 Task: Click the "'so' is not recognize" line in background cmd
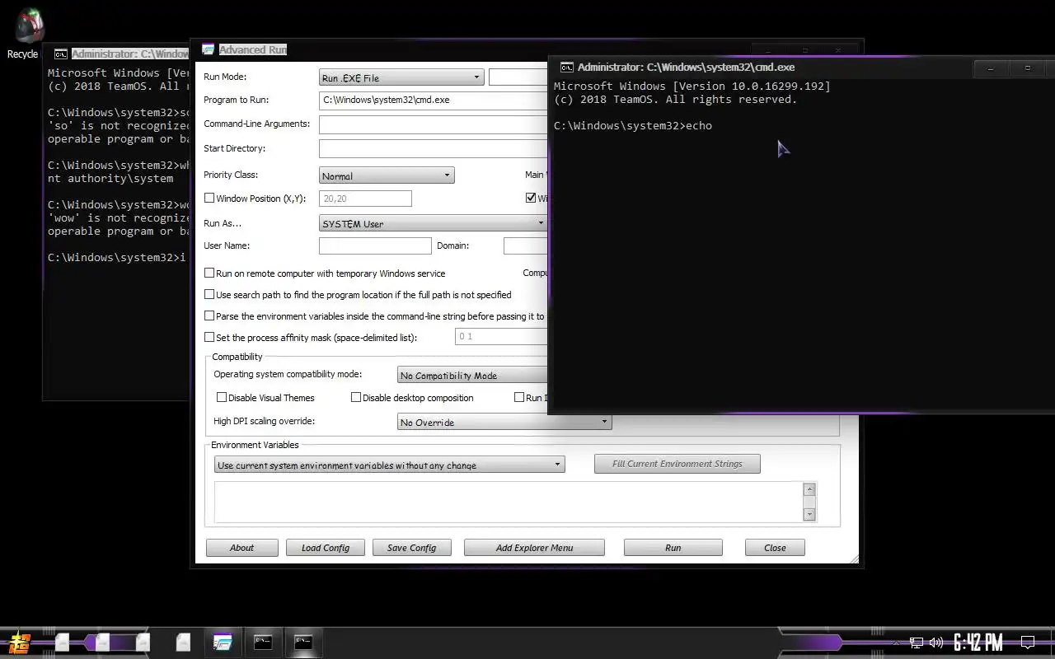pyautogui.click(x=119, y=126)
